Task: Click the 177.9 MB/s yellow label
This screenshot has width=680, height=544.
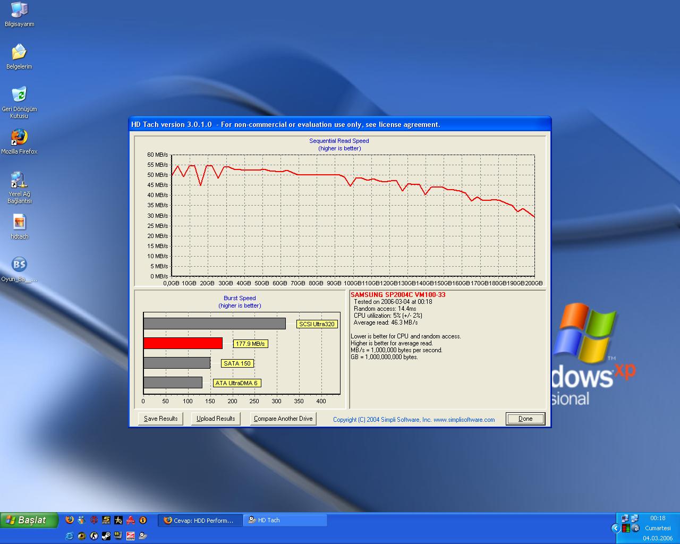Action: coord(250,344)
